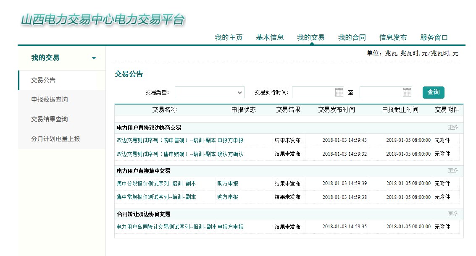Open 电力用户合同转让交易测试序列 link
The height and width of the screenshot is (256, 476).
click(166, 227)
